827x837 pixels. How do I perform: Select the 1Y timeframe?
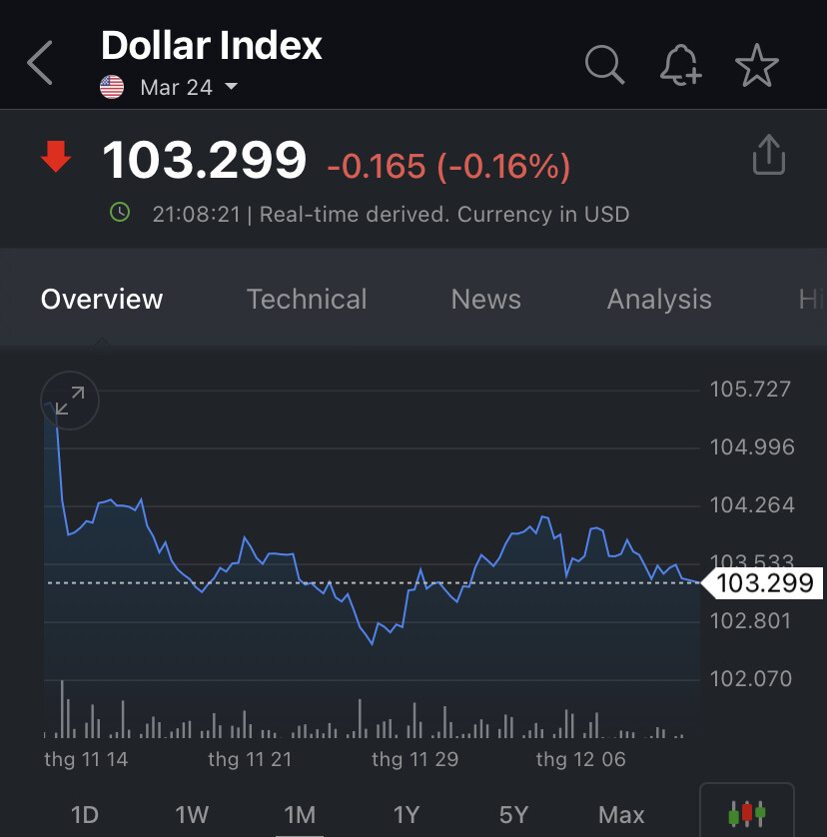[x=406, y=815]
